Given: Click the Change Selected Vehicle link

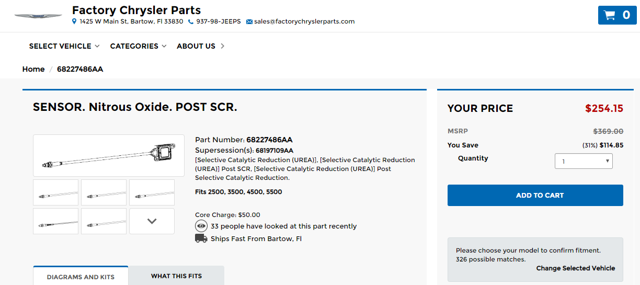Looking at the screenshot, I should pyautogui.click(x=575, y=268).
